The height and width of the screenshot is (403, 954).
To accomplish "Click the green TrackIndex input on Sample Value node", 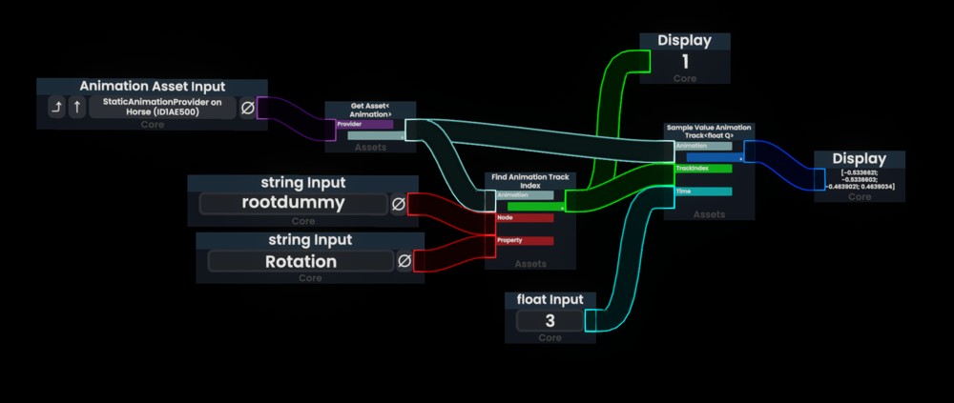I will click(x=703, y=169).
